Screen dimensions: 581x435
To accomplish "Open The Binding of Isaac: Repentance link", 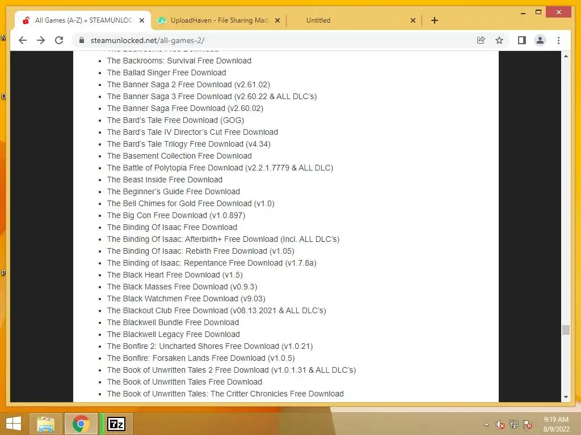I will click(x=212, y=263).
